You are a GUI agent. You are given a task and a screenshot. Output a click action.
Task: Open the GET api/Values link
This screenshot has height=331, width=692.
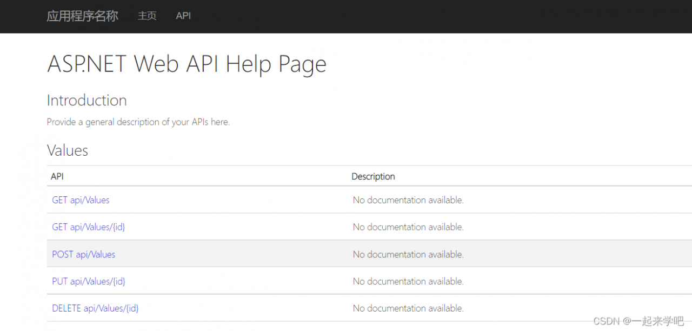[81, 200]
